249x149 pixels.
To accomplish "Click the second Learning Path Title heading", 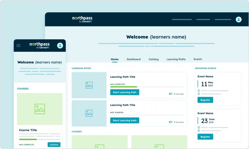I will click(123, 105).
